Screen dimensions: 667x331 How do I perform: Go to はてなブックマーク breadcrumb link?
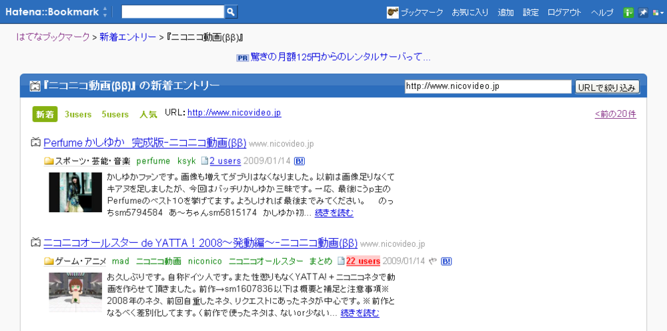pos(53,37)
